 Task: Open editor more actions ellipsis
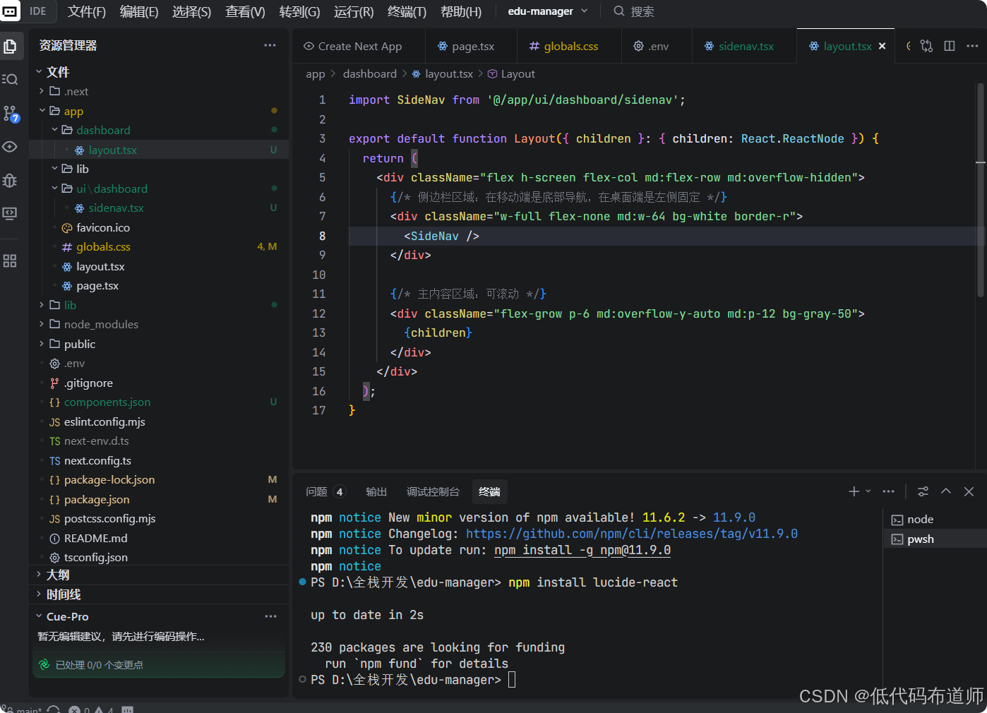click(x=972, y=46)
